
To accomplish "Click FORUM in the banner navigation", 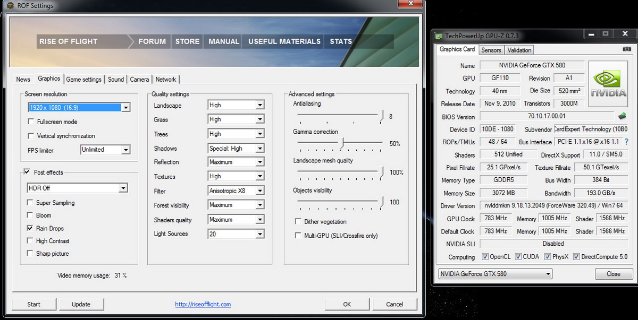I will click(152, 41).
